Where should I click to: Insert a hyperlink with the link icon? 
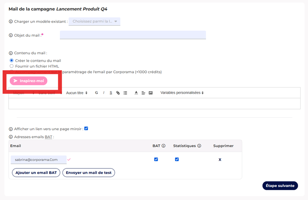(118, 93)
